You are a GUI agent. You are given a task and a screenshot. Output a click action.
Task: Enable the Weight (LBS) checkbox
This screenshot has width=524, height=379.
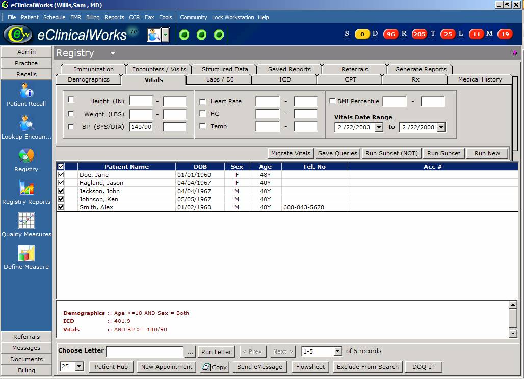[71, 114]
